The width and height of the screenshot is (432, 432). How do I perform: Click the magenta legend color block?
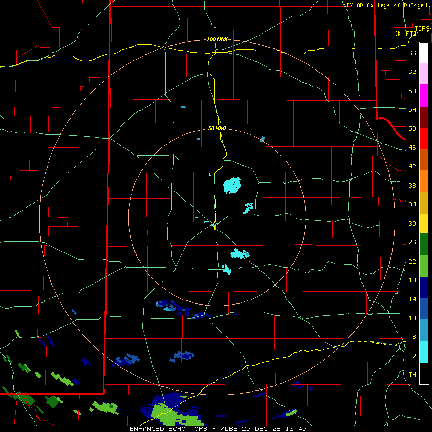[424, 96]
